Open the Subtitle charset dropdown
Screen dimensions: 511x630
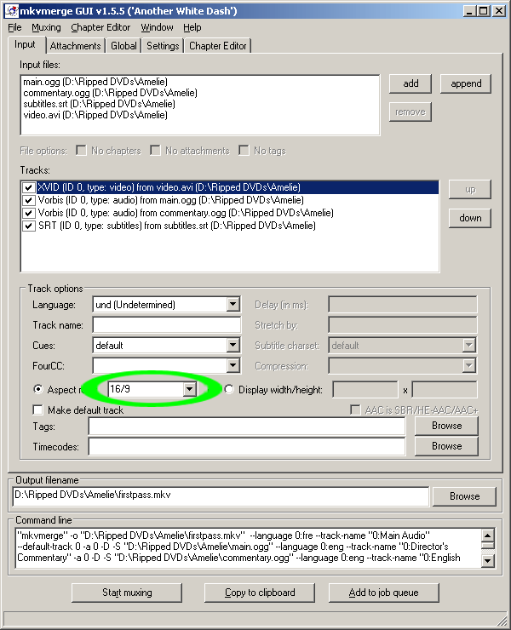click(x=468, y=345)
